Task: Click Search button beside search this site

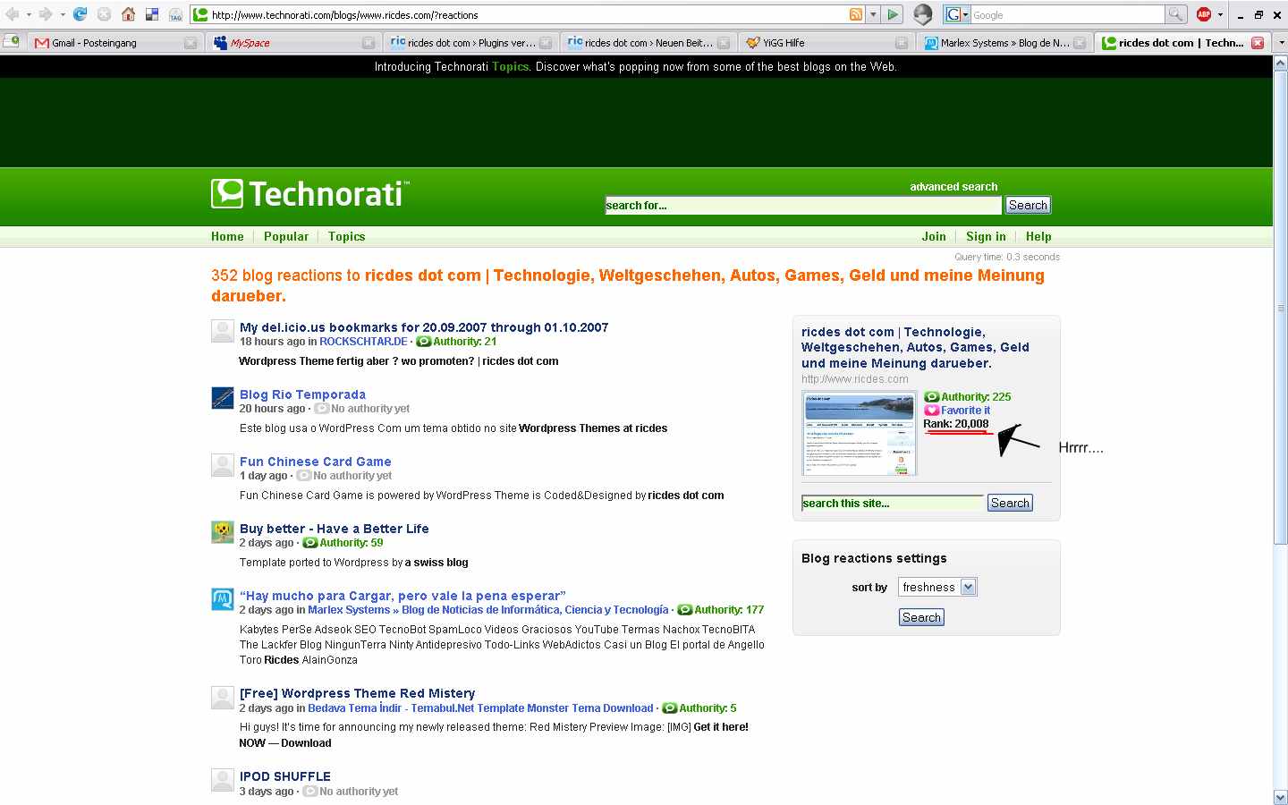Action: [1010, 503]
